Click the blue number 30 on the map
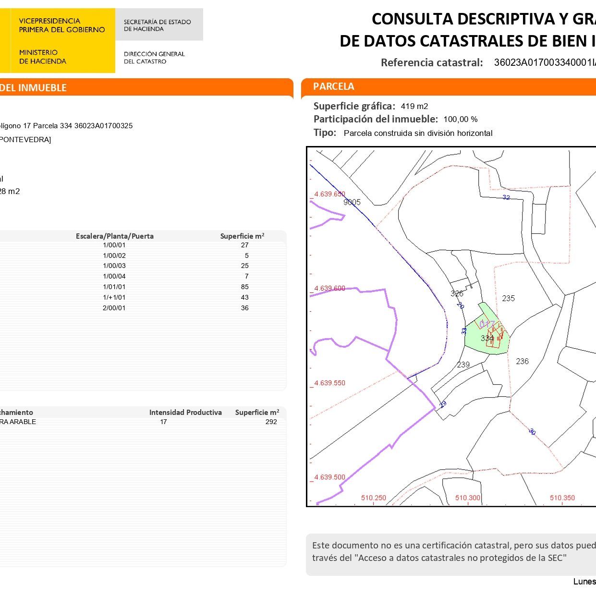This screenshot has height=596, width=596. point(532,431)
